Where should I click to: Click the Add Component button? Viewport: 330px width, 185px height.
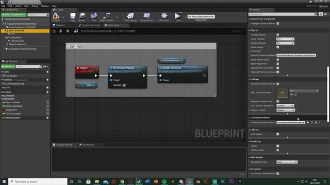tap(13, 15)
